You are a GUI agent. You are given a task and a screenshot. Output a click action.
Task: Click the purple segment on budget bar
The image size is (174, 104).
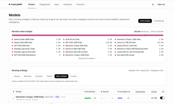tap(145, 35)
